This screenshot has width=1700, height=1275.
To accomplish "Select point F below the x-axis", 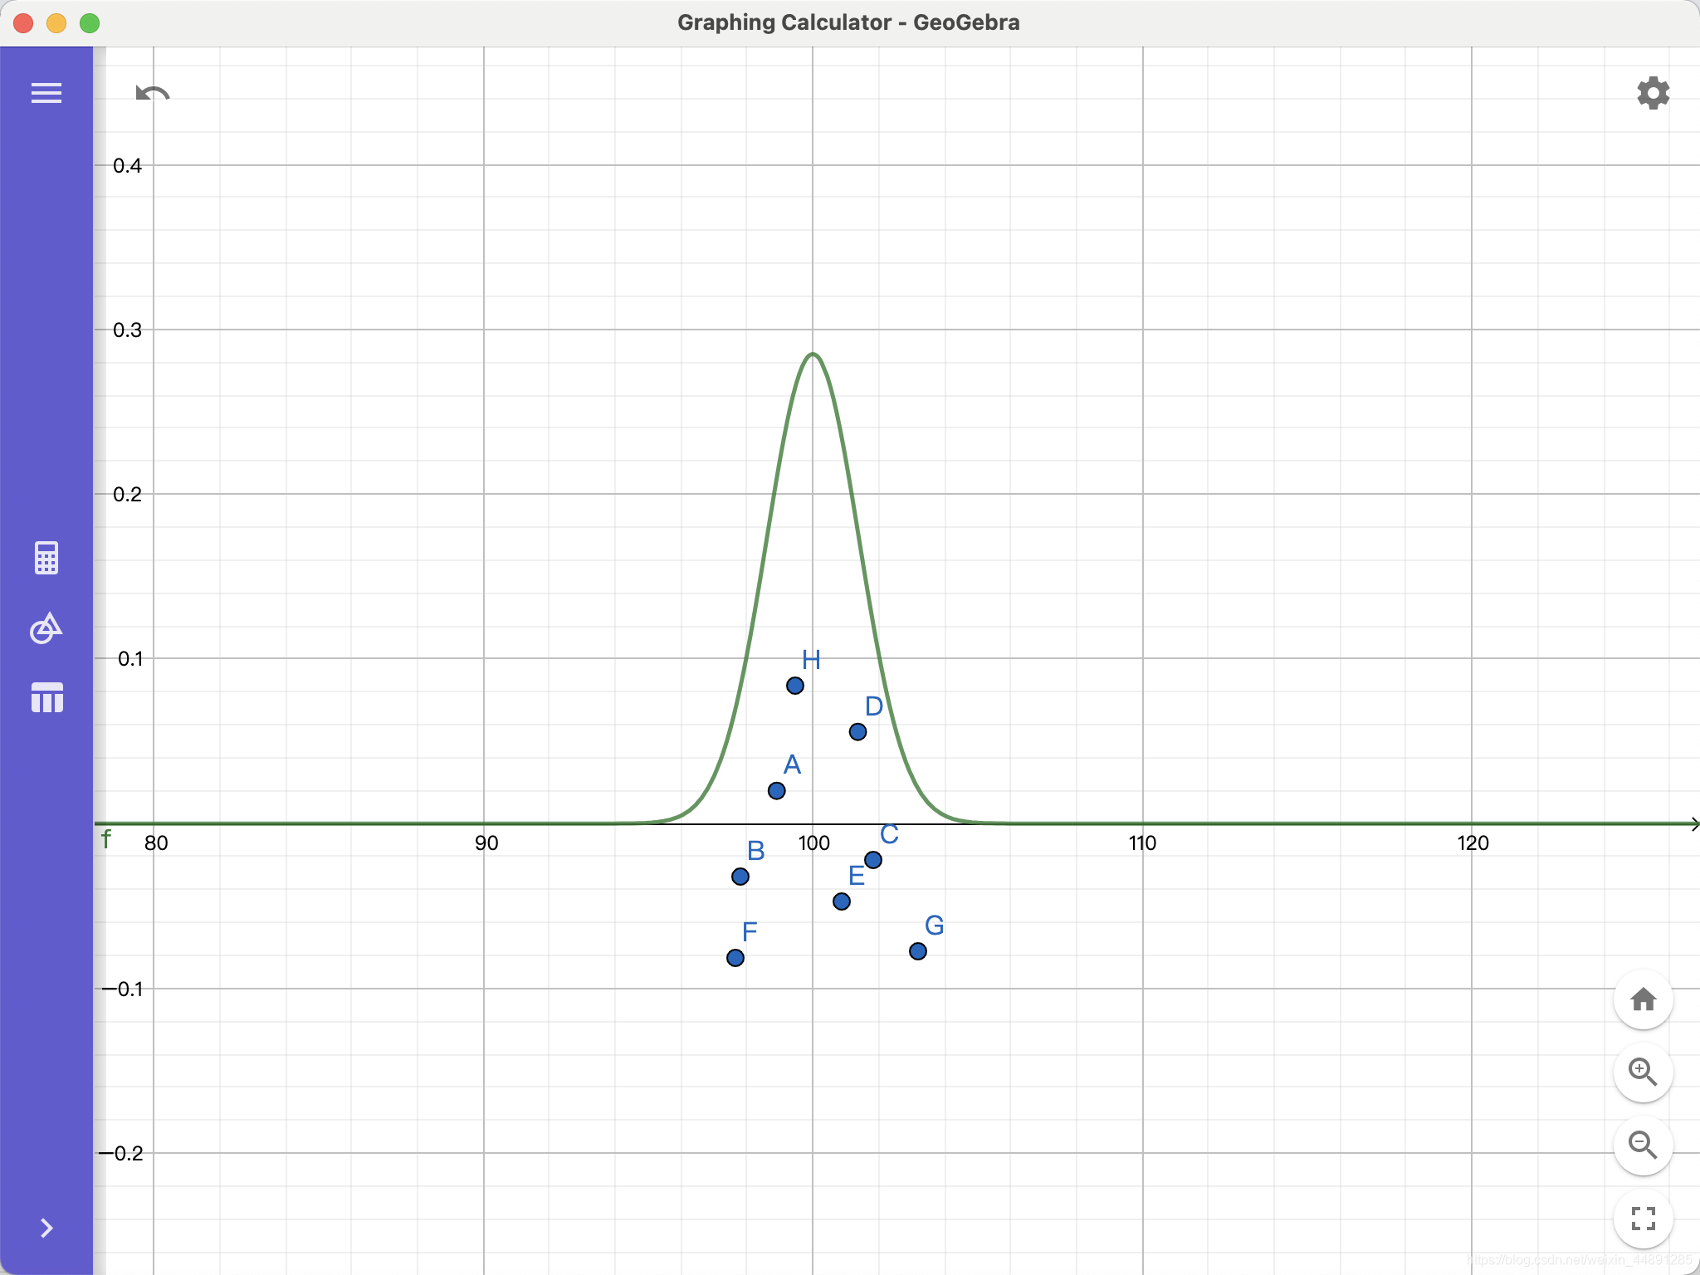I will [x=735, y=958].
